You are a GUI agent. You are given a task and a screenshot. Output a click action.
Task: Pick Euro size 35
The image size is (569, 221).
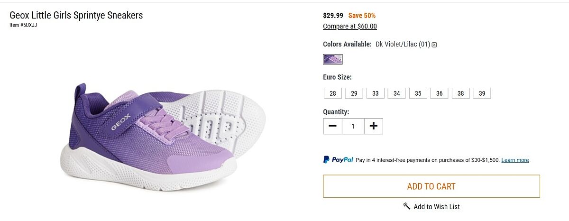pyautogui.click(x=418, y=93)
